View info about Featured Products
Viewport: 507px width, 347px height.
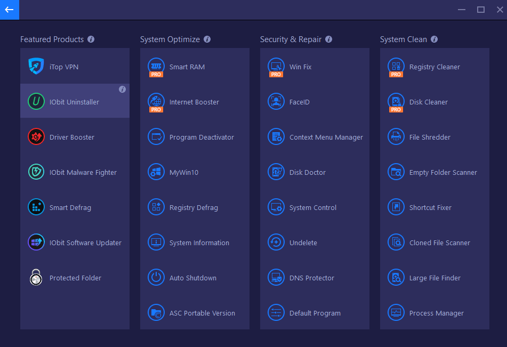click(91, 39)
